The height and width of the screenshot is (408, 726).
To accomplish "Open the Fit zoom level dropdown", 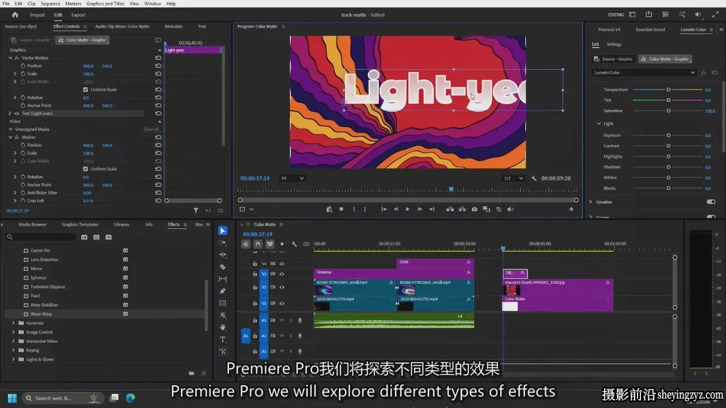I will (x=293, y=178).
